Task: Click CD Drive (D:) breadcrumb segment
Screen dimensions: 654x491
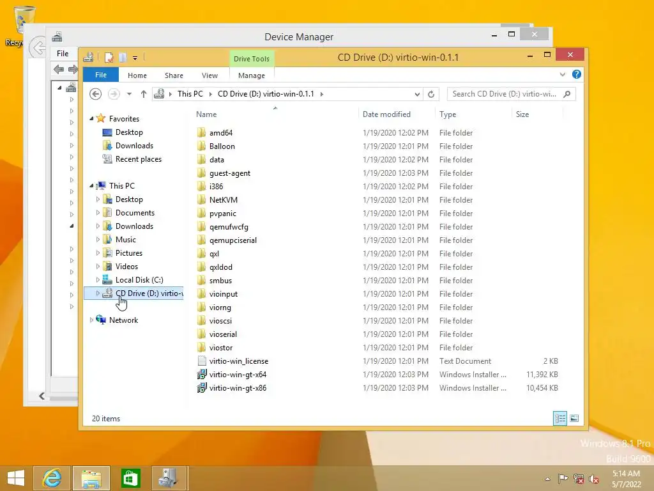Action: (266, 94)
